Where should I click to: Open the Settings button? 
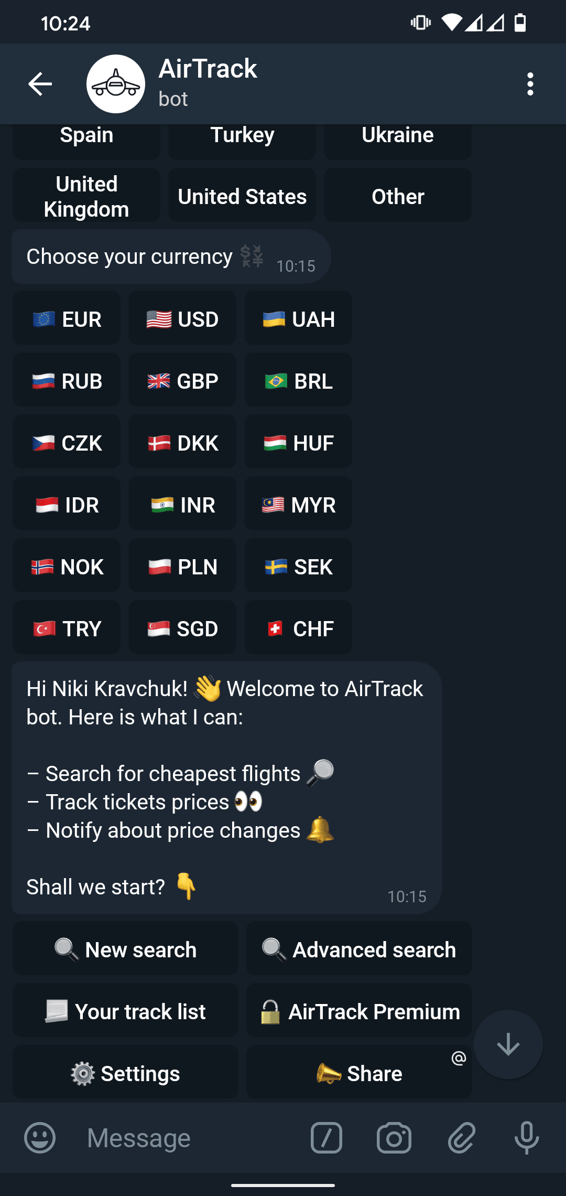click(125, 1073)
